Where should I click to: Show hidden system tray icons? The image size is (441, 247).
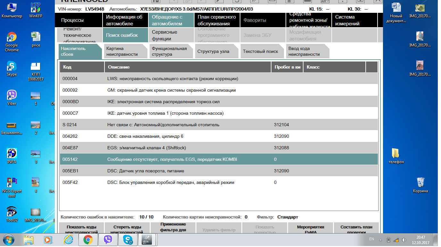(x=380, y=240)
